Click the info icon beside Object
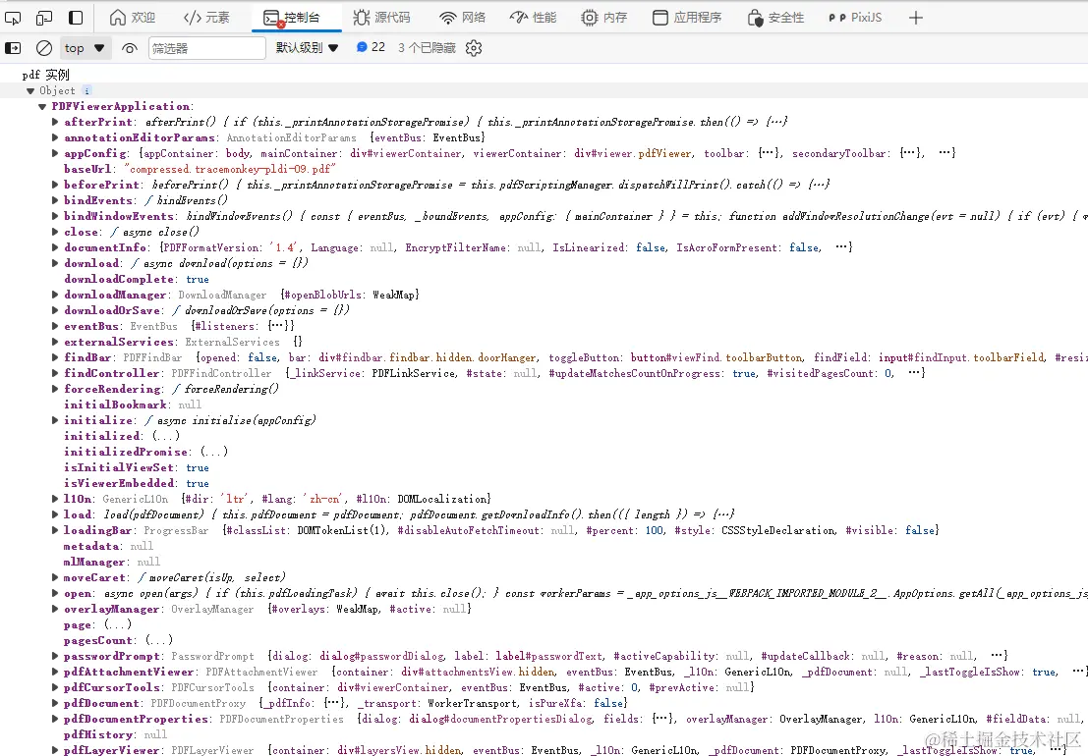Image resolution: width=1088 pixels, height=756 pixels. [x=86, y=90]
